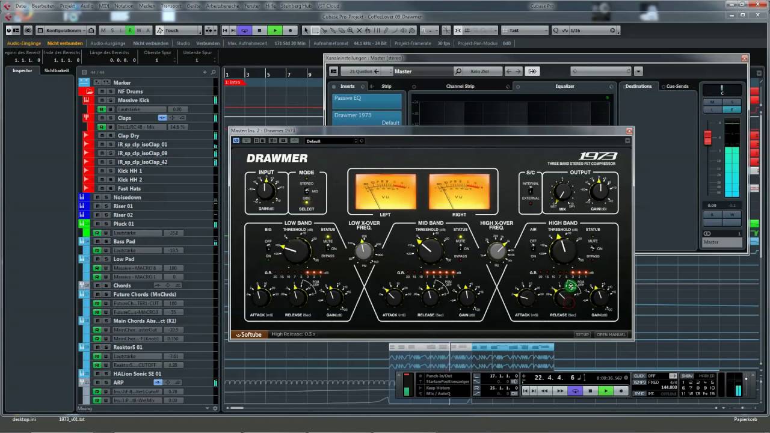Click the Master channel fader handle
This screenshot has height=433, width=770.
(708, 137)
